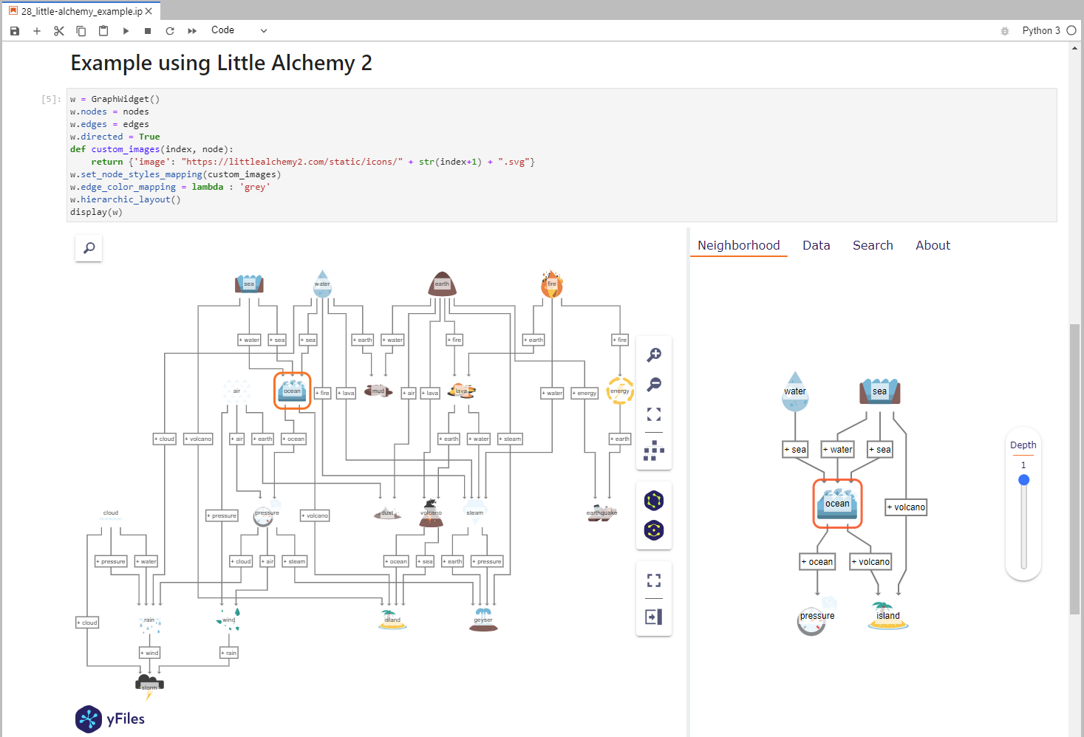
Task: Click the fit graph to view icon
Action: point(653,414)
